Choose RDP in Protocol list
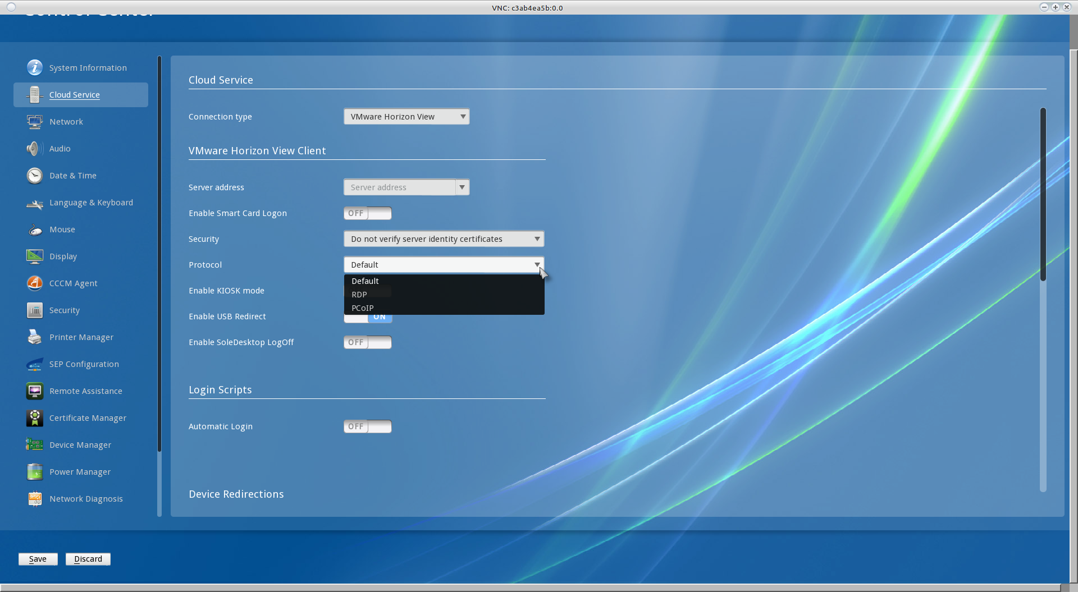The width and height of the screenshot is (1078, 592). (444, 295)
